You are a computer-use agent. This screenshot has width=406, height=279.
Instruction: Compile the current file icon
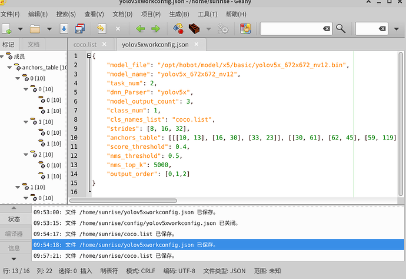pos(178,28)
